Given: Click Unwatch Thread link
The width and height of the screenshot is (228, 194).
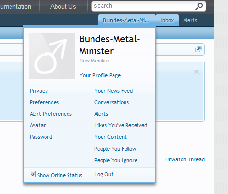Looking at the screenshot, I should (185, 159).
